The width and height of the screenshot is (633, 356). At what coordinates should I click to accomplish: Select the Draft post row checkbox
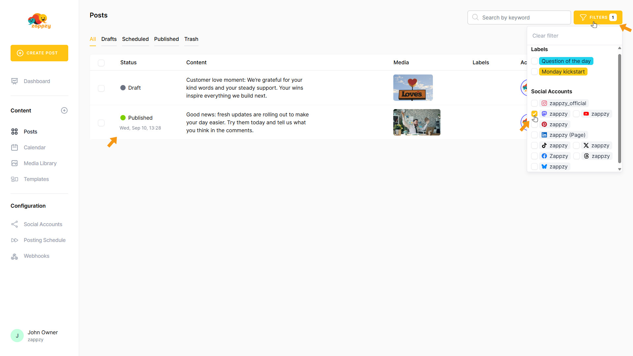pos(101,88)
